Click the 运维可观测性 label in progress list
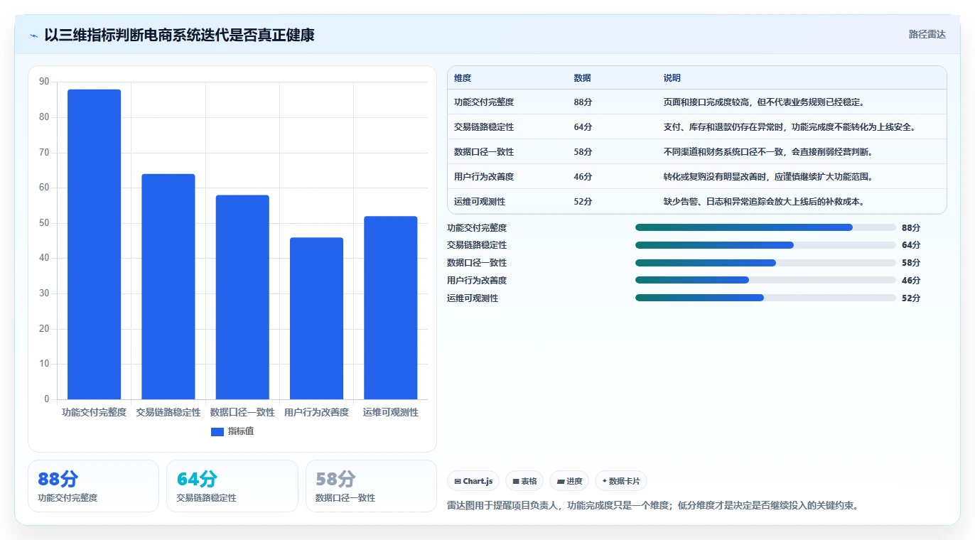 pos(473,298)
